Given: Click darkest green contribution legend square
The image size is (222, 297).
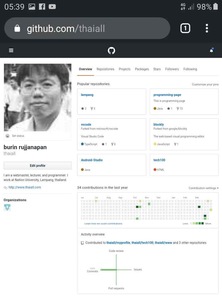Looking at the screenshot, I should click(202, 223).
